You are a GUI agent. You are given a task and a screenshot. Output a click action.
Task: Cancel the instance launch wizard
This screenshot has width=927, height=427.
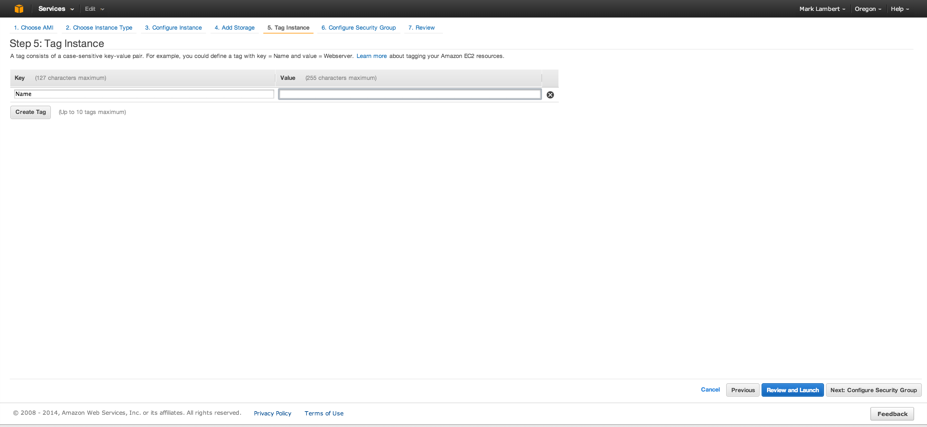click(x=710, y=389)
